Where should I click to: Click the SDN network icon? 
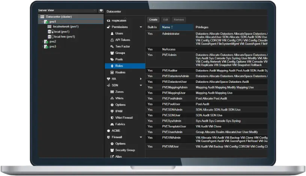point(108,85)
